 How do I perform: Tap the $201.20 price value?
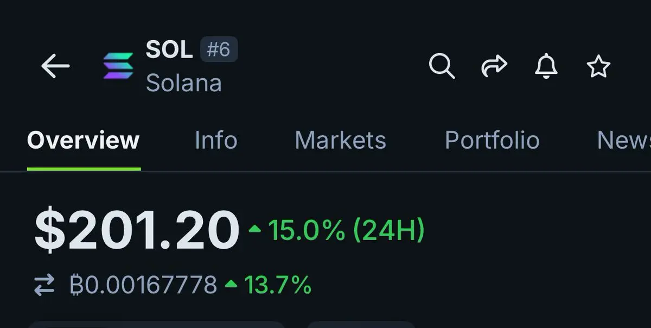click(x=137, y=229)
